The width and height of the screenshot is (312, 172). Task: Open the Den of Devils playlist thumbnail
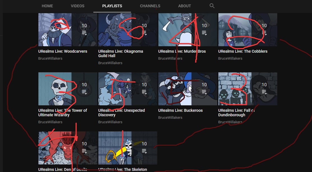click(68, 148)
